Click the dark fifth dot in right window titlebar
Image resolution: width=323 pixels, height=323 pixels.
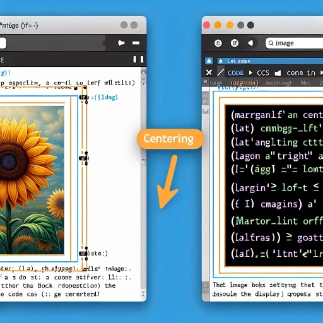tap(250, 25)
